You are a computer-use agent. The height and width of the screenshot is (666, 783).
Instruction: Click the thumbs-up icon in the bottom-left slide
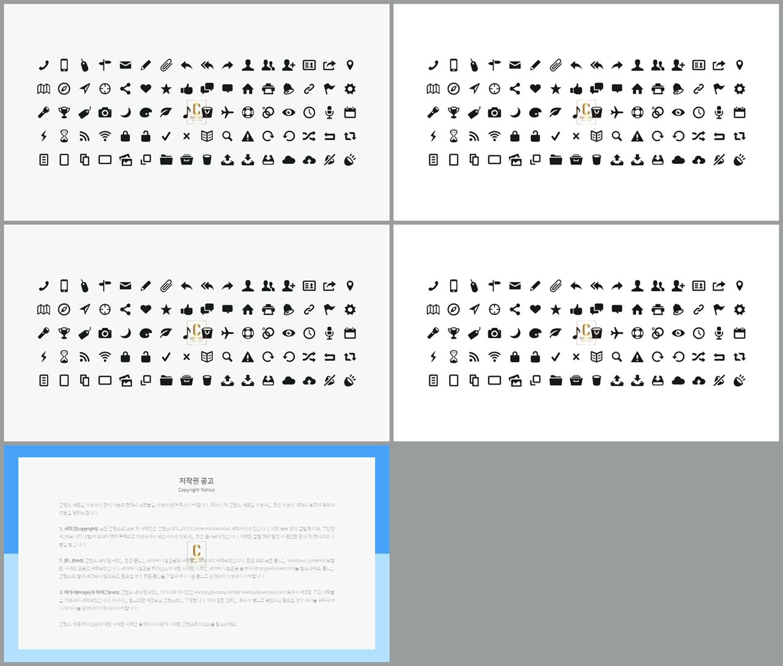(x=187, y=309)
